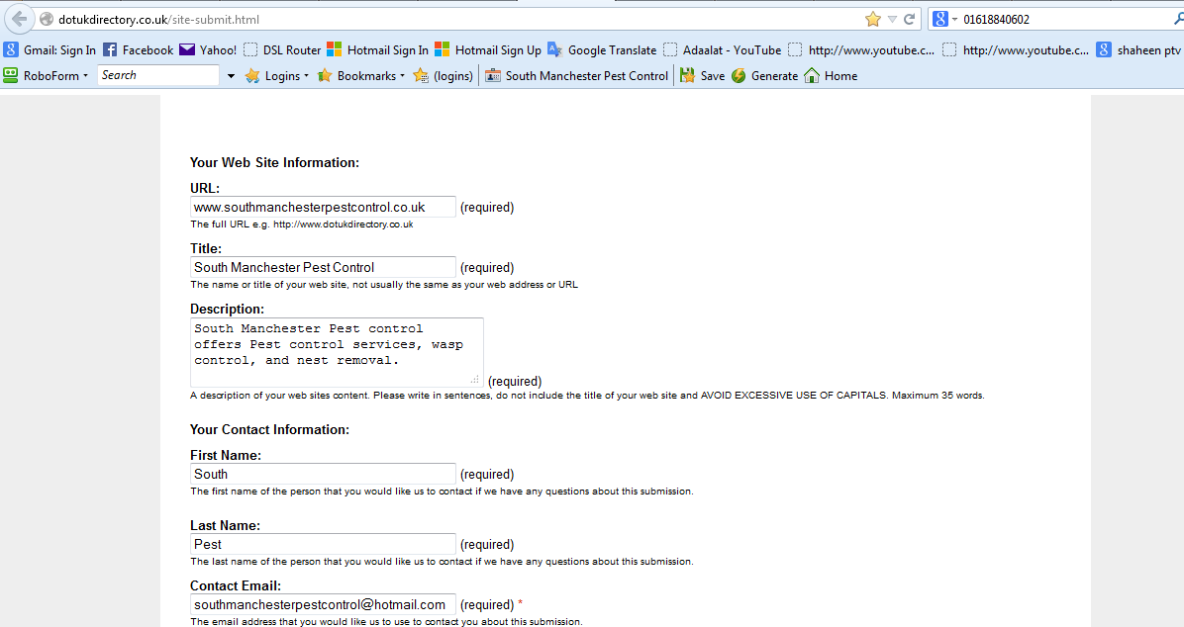
Task: Click the Title input field
Action: pos(323,267)
